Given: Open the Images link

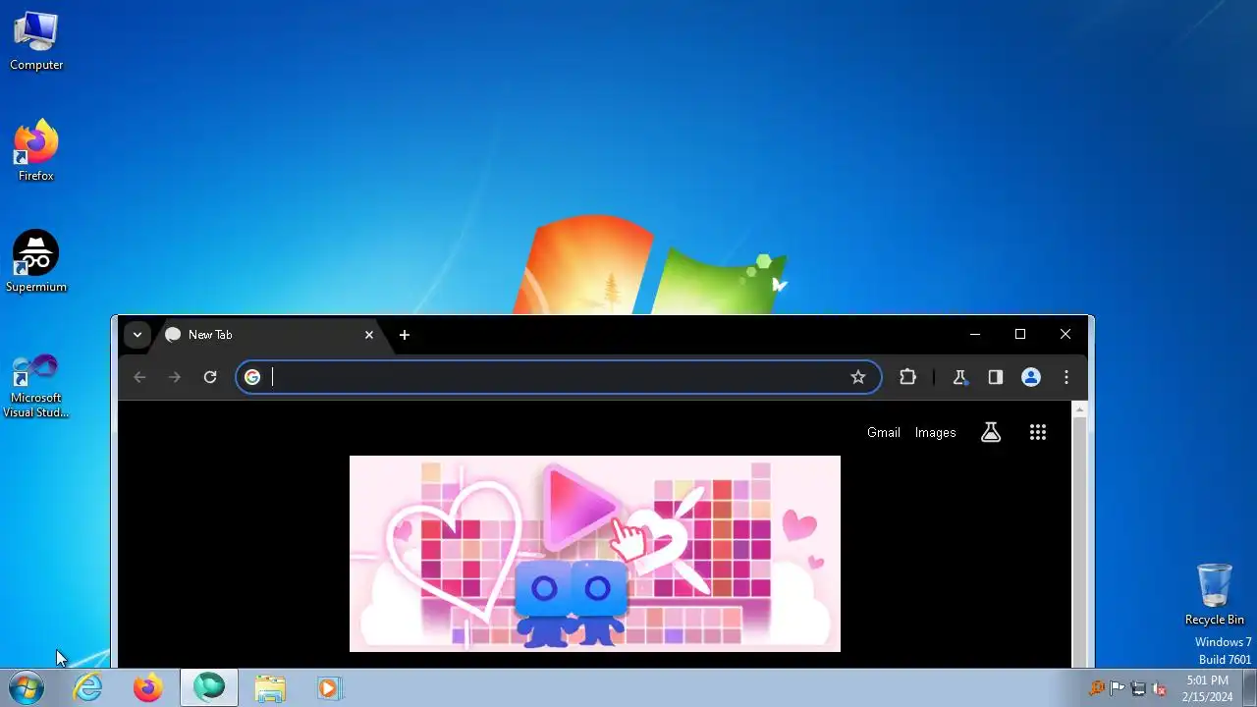Looking at the screenshot, I should click(935, 432).
